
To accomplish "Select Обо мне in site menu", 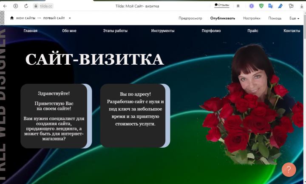I will click(69, 31).
